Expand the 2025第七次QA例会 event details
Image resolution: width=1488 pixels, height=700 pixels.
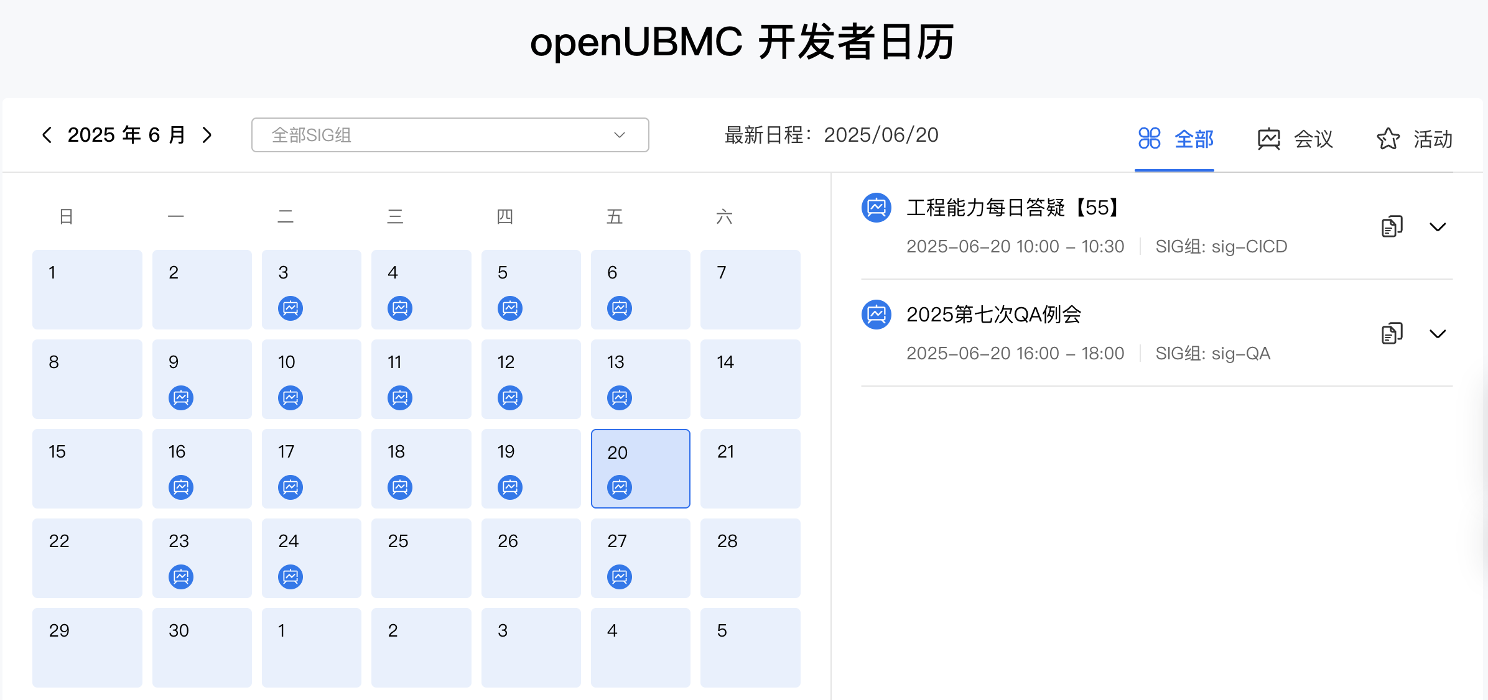tap(1438, 334)
